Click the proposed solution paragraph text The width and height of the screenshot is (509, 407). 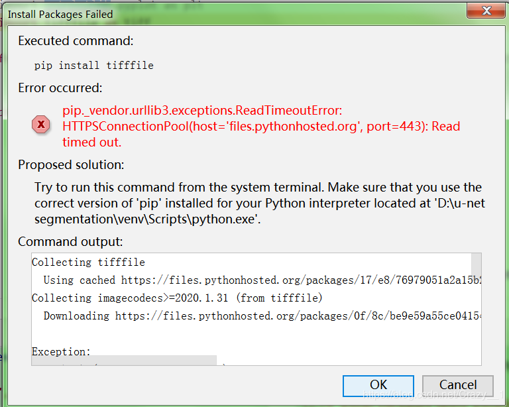tap(258, 203)
